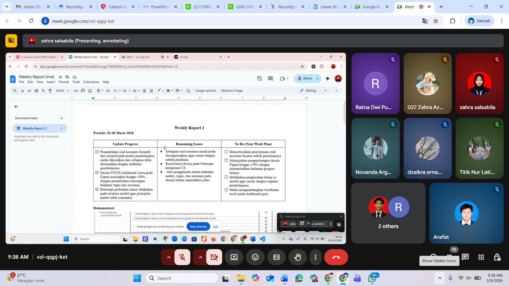
Task: Toggle the raise hand button
Action: coord(297,257)
